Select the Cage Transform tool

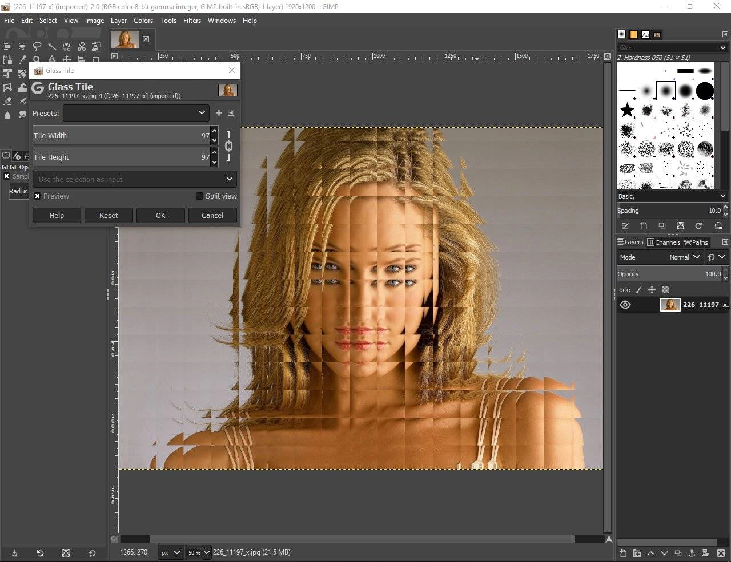[x=7, y=87]
